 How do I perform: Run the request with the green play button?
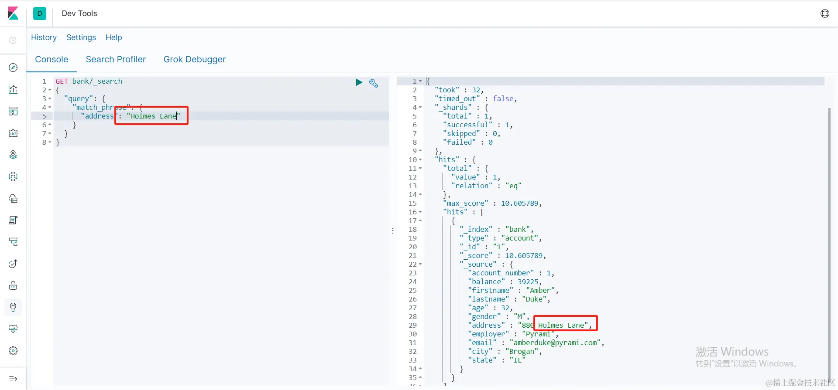[359, 82]
